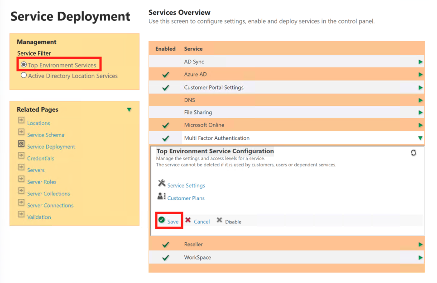
Task: Go to the Credentials page
Action: (40, 158)
